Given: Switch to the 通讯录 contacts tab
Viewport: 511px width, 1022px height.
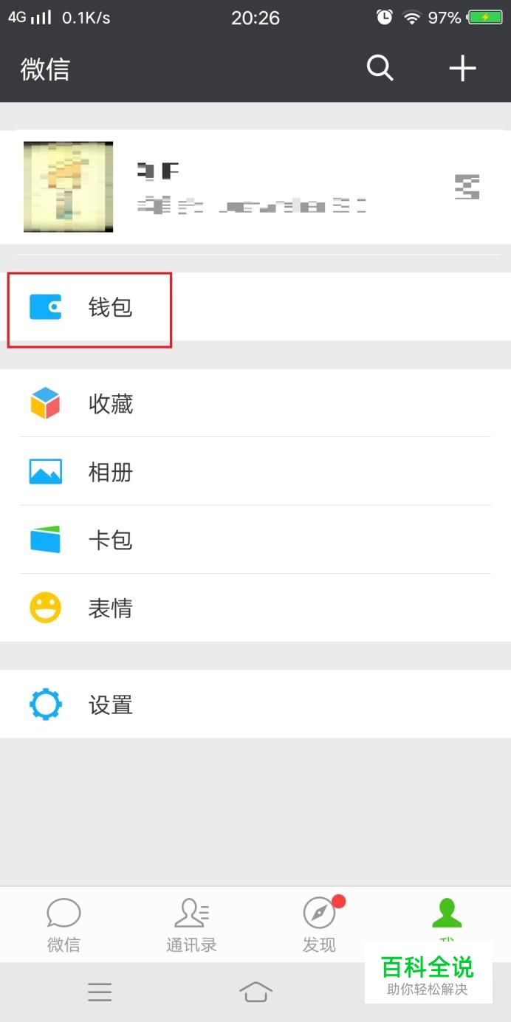Looking at the screenshot, I should [x=191, y=925].
